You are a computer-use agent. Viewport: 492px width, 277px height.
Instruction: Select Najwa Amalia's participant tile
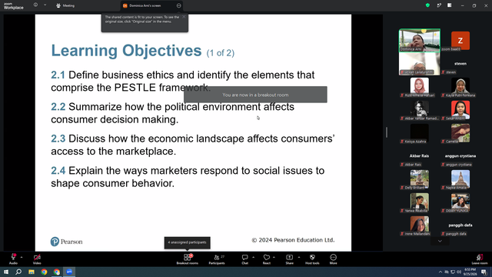[x=460, y=179]
